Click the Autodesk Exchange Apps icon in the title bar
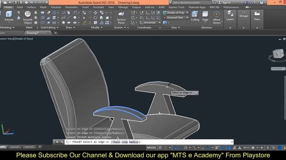Image resolution: width=286 pixels, height=160 pixels. tap(246, 3)
